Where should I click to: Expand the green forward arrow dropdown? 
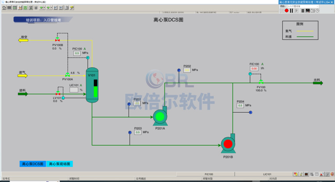pos(51,8)
